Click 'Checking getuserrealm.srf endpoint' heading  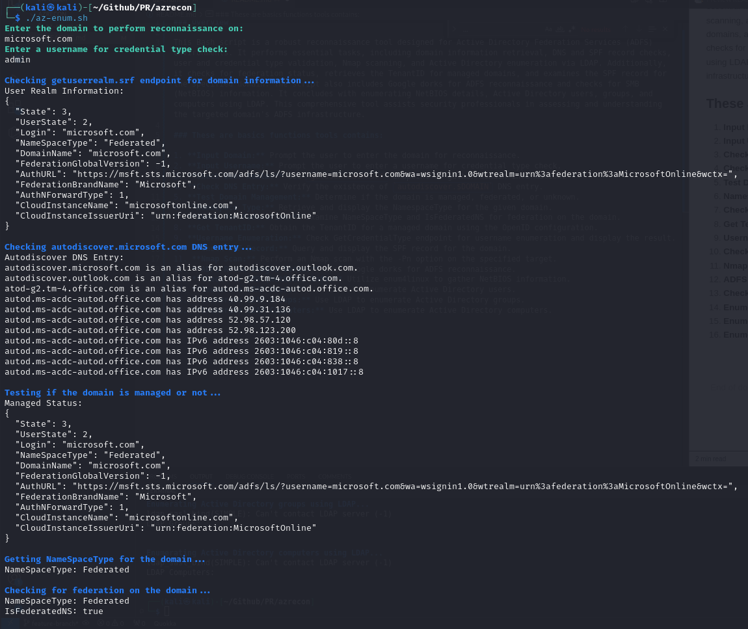(x=159, y=80)
